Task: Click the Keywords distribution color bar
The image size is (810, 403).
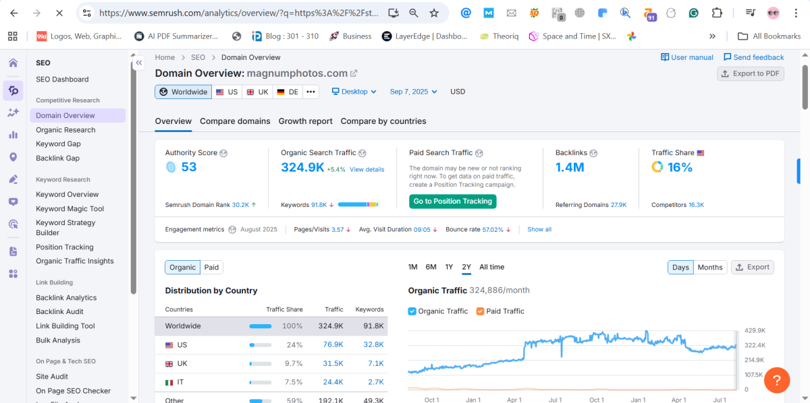Action: pyautogui.click(x=358, y=204)
